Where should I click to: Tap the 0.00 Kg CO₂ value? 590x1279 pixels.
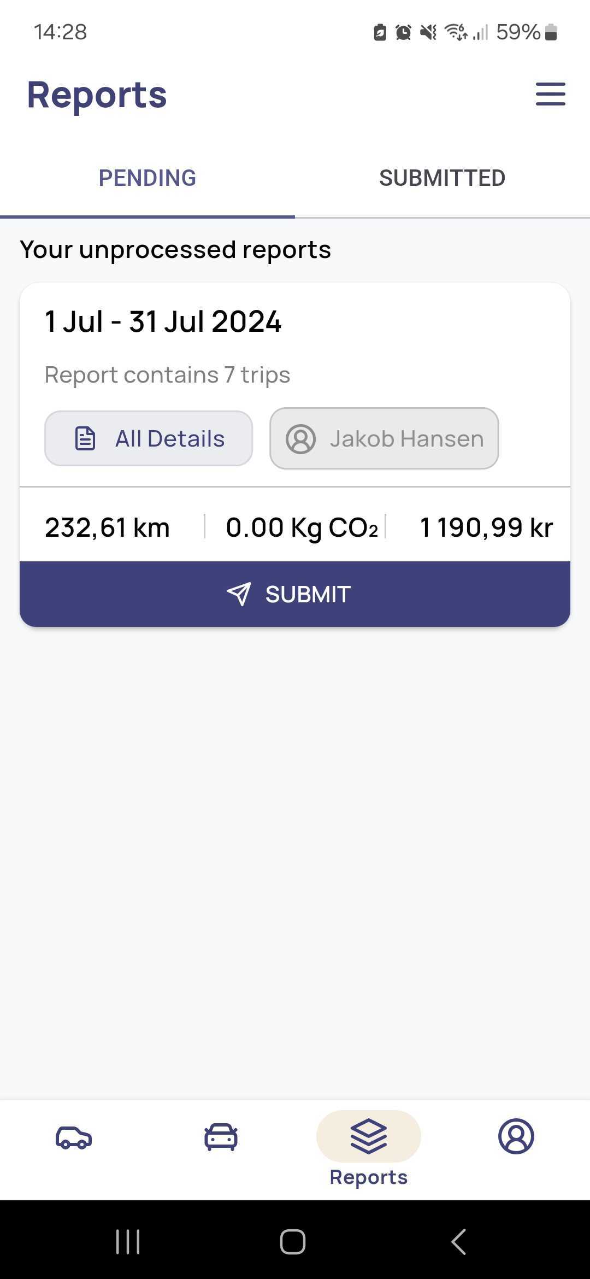coord(302,529)
